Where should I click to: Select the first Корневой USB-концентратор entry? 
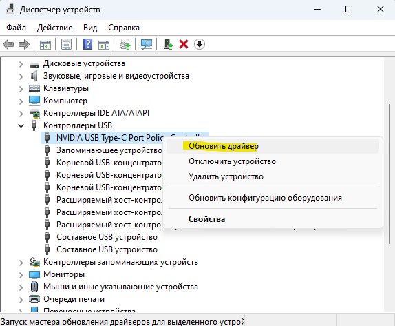coord(109,163)
